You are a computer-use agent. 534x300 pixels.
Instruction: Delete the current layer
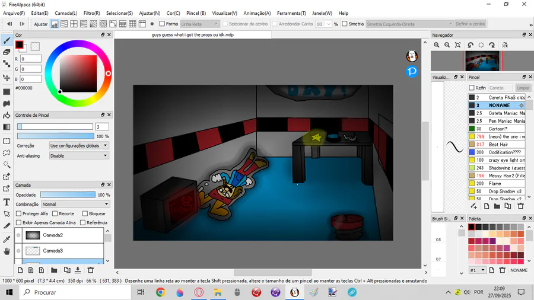(x=91, y=270)
